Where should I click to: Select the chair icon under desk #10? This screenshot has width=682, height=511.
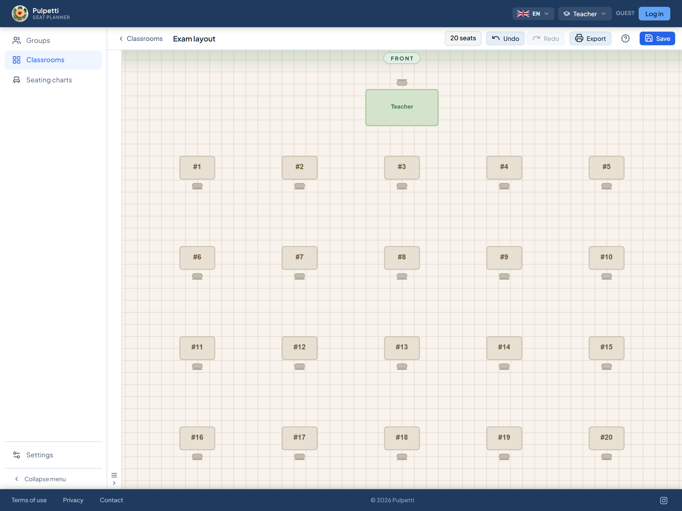pyautogui.click(x=606, y=276)
